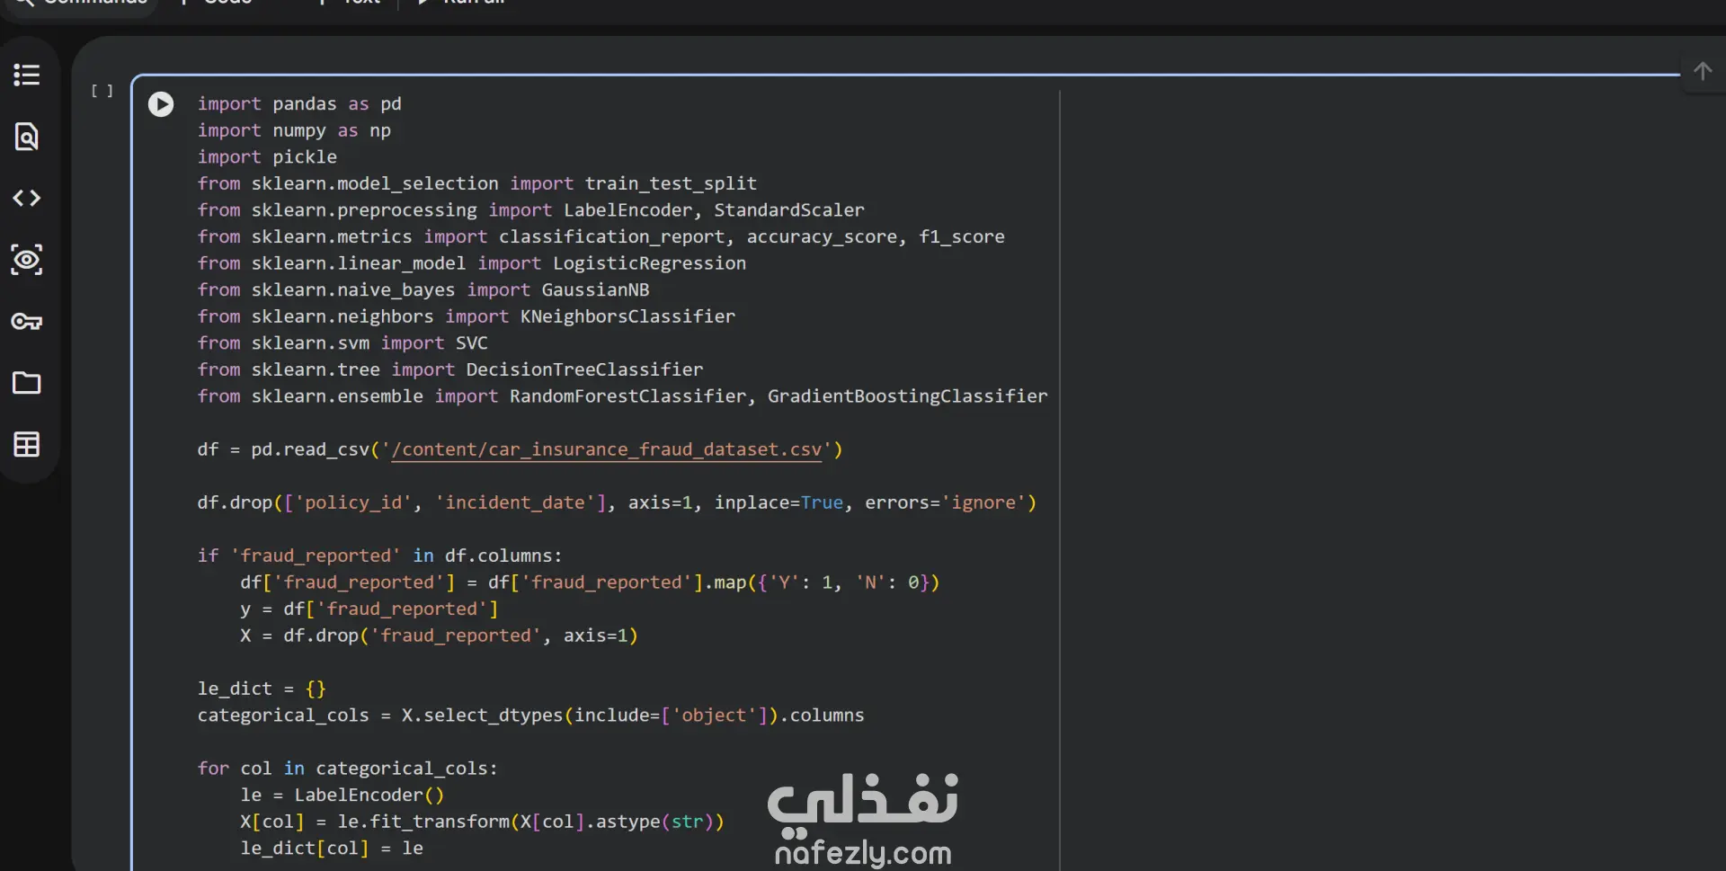This screenshot has width=1726, height=871.
Task: Click the text 'train_test_split'
Action: (x=671, y=183)
